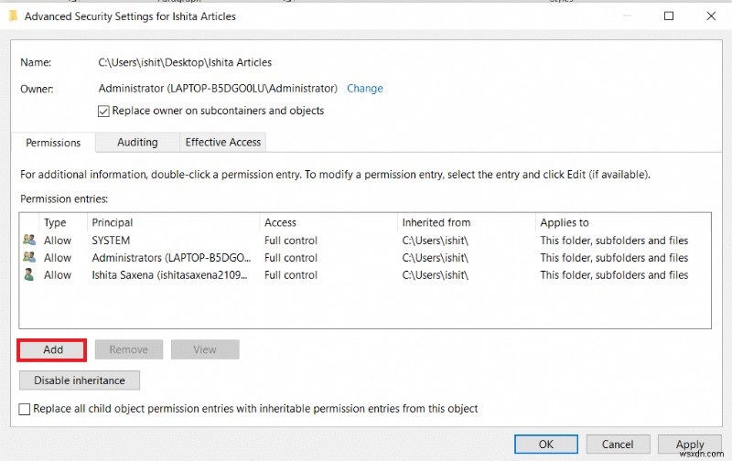Screen dimensions: 732x461
Task: Click the Change owner link
Action: click(x=365, y=89)
